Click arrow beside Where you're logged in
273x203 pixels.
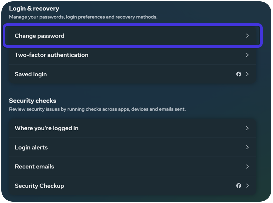(x=247, y=128)
